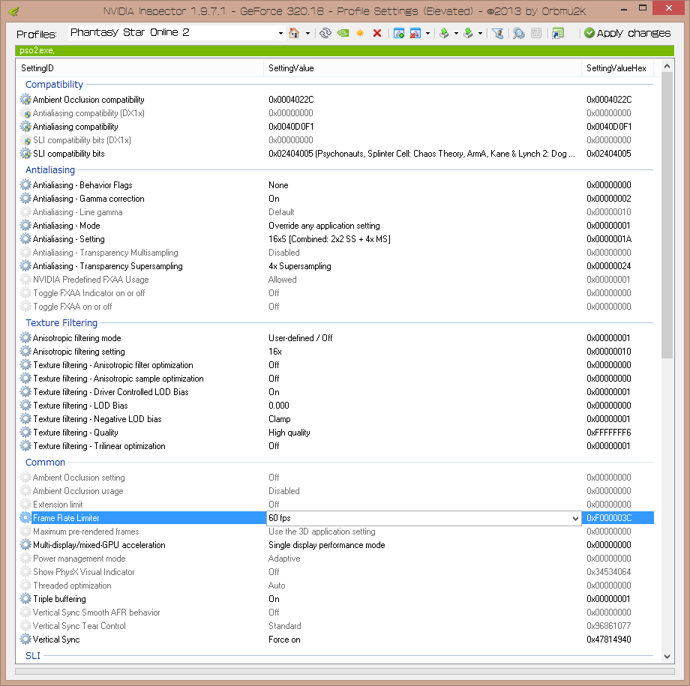Click the gear icon beside Antialiasing - Gamma correction
The height and width of the screenshot is (686, 690).
[x=26, y=199]
